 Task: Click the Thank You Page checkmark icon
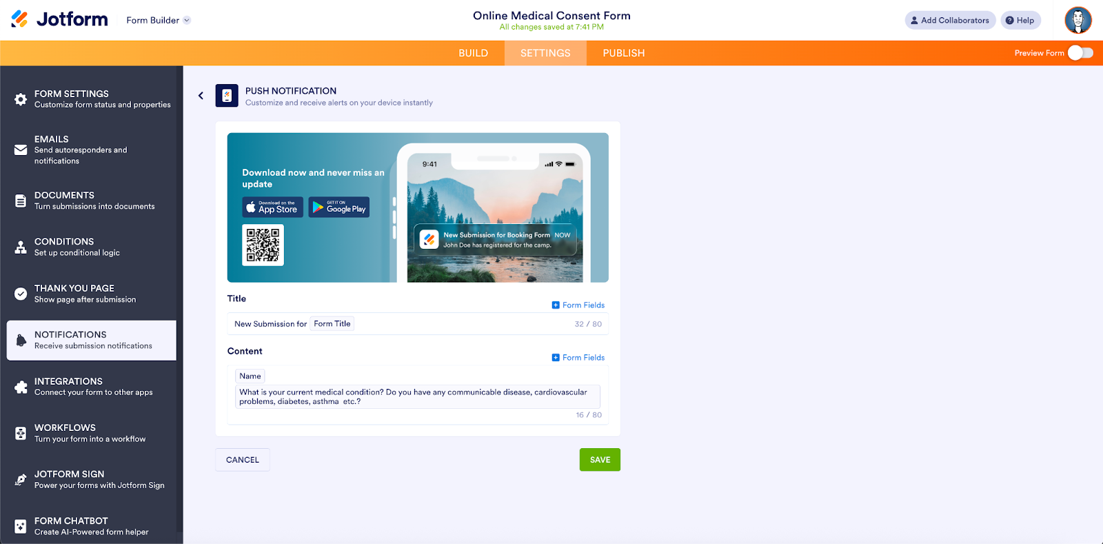pyautogui.click(x=21, y=294)
